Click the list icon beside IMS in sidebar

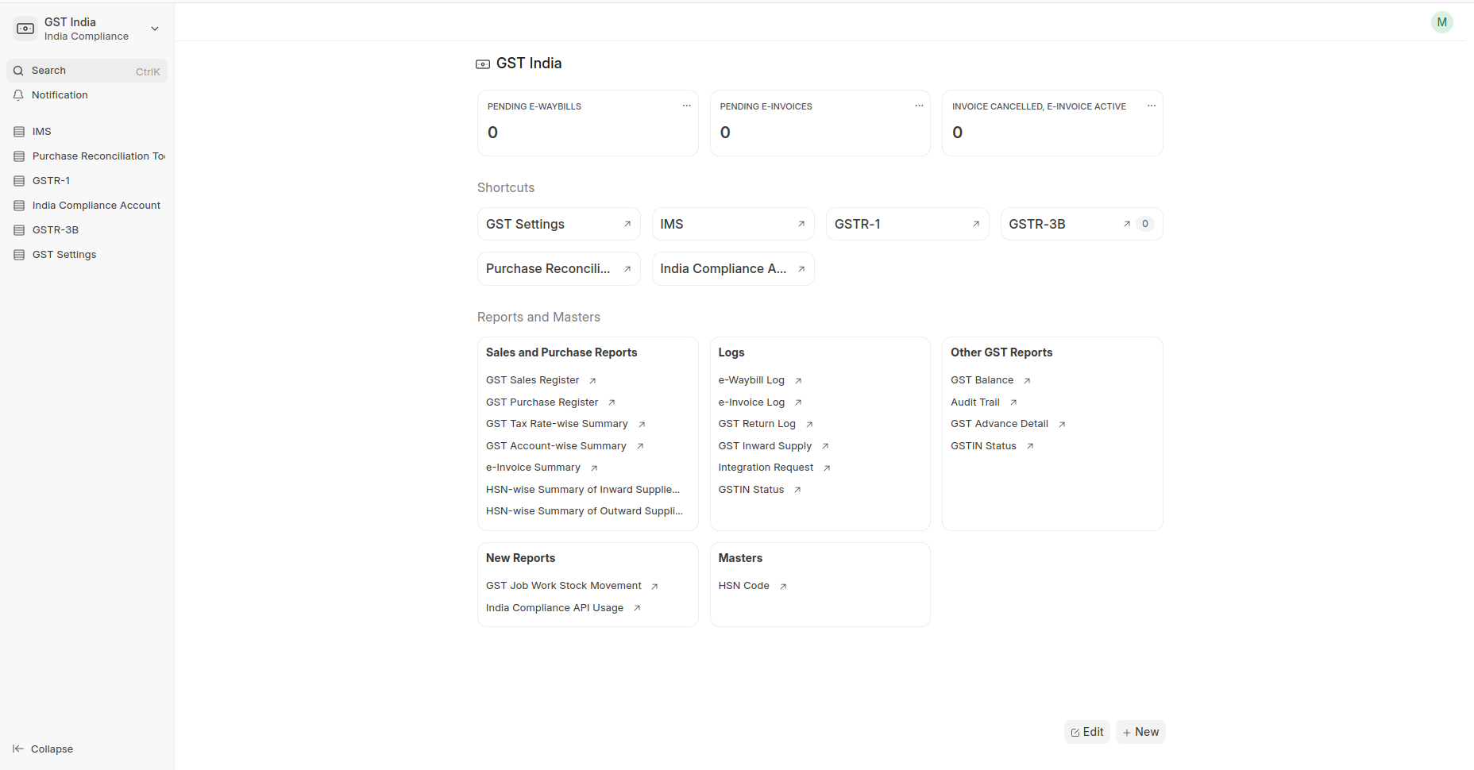[19, 132]
